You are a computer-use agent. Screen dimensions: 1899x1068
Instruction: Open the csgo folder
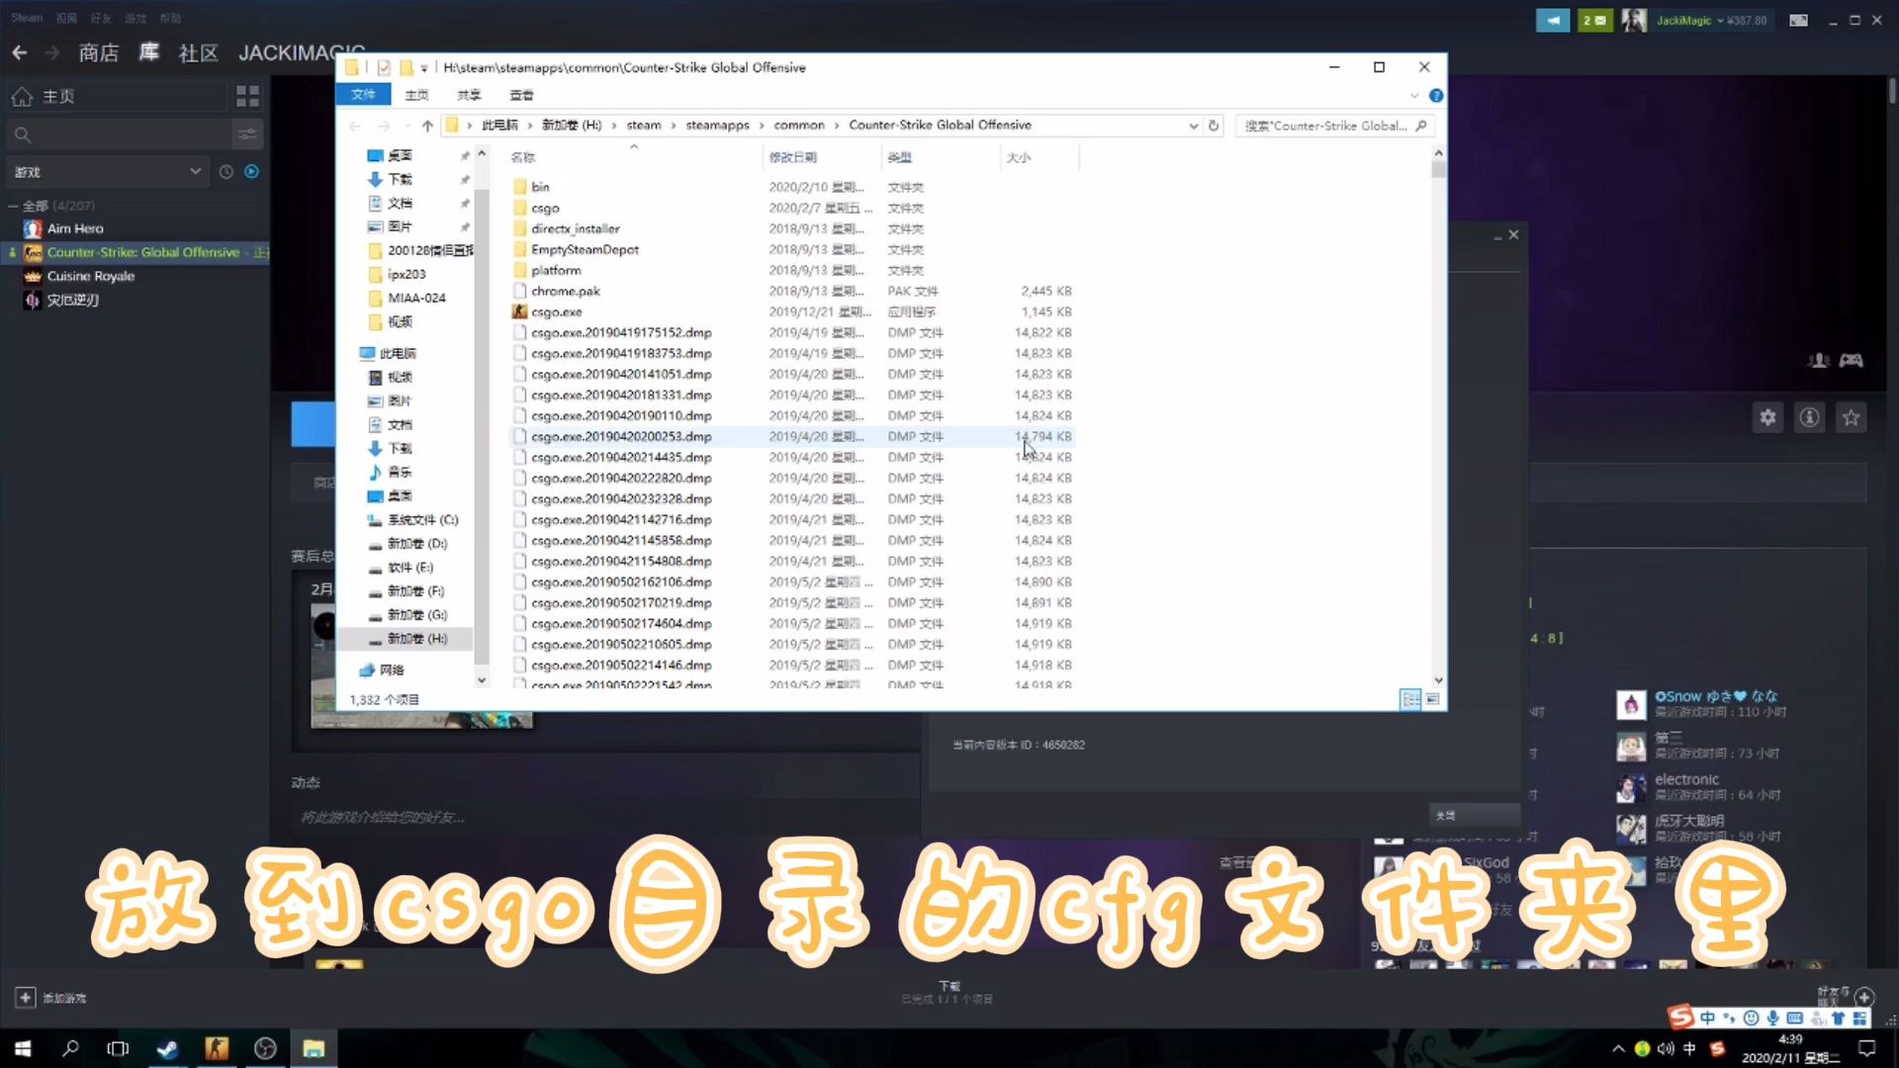tap(545, 209)
